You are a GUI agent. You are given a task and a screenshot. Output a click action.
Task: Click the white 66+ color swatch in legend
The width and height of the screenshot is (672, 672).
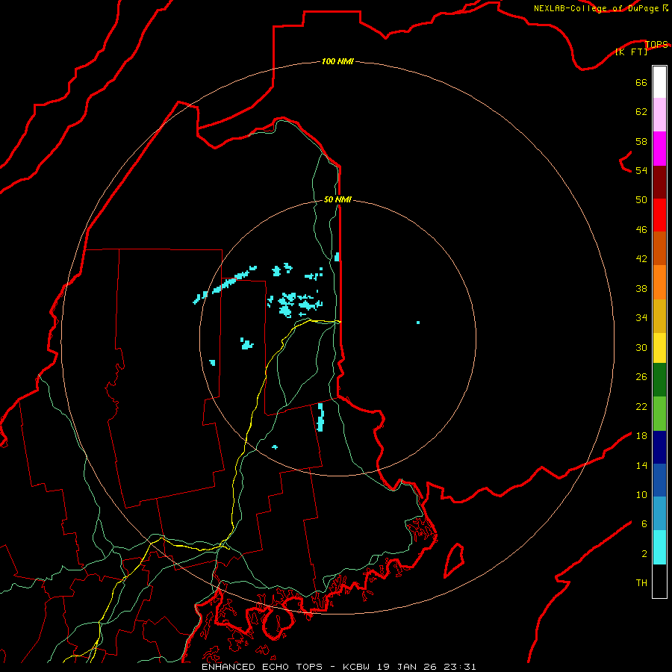(x=659, y=82)
